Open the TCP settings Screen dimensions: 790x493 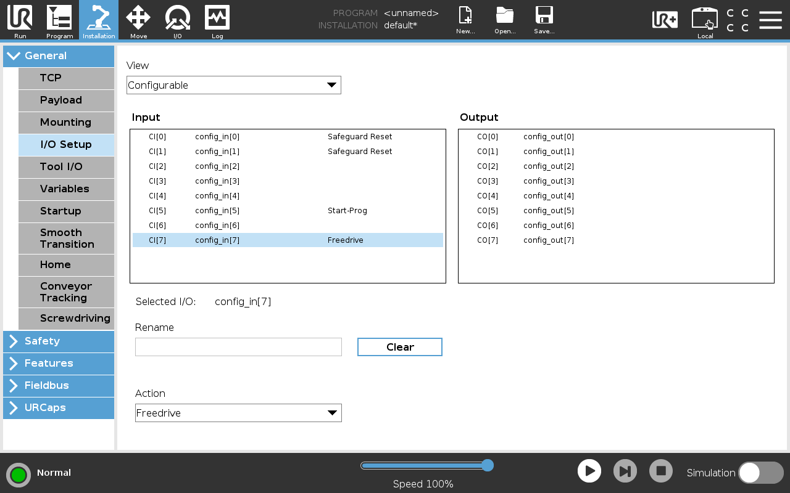(x=66, y=78)
